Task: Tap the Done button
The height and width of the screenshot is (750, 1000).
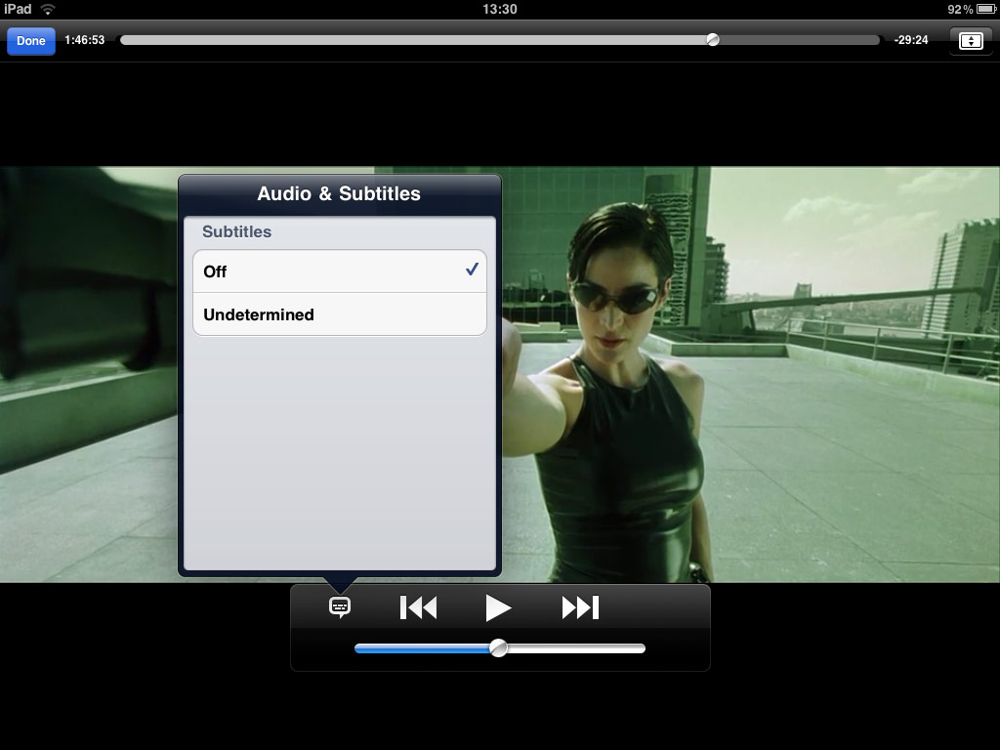Action: tap(30, 41)
